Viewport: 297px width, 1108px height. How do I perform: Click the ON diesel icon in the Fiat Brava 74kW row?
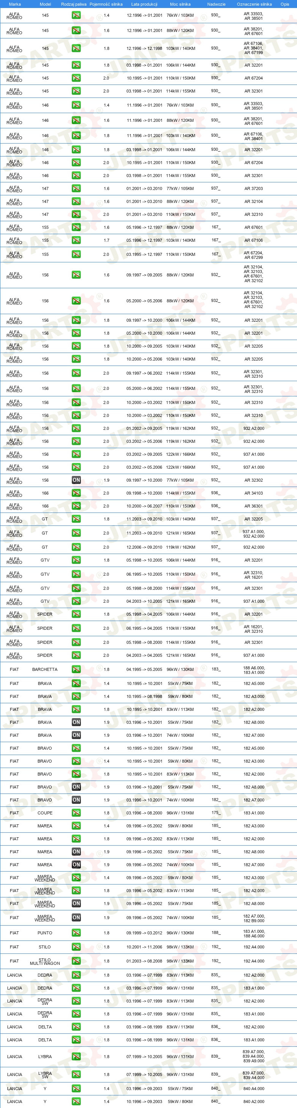tap(76, 735)
